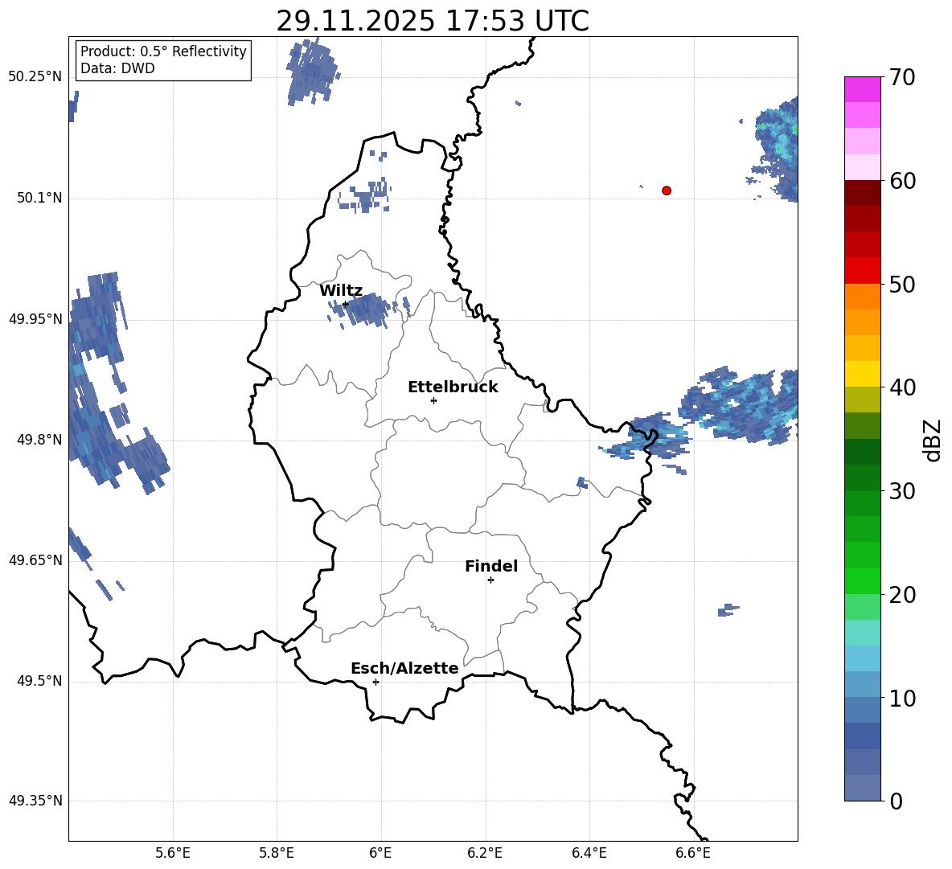952x869 pixels.
Task: Click the bright red colorbar segment above 50 dBZ
Action: [x=863, y=271]
